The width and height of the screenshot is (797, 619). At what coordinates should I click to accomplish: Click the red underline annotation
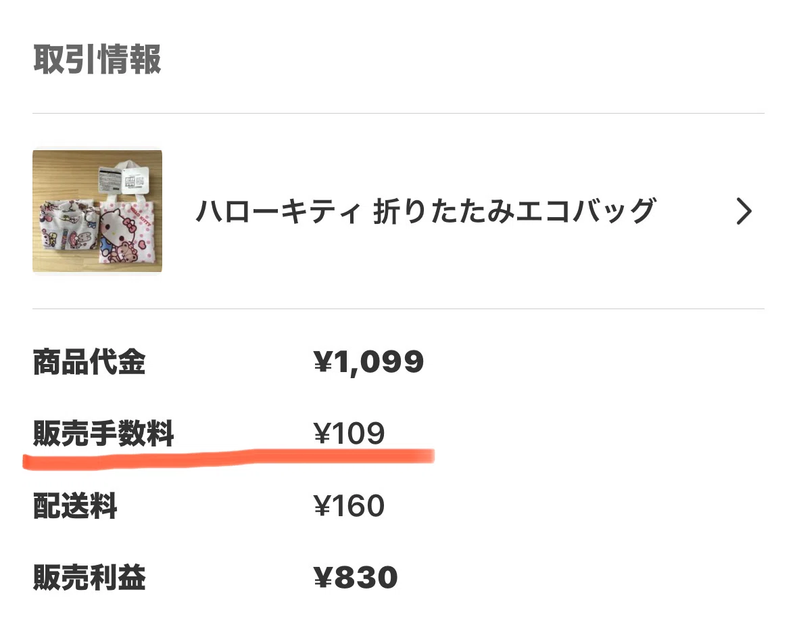(228, 459)
